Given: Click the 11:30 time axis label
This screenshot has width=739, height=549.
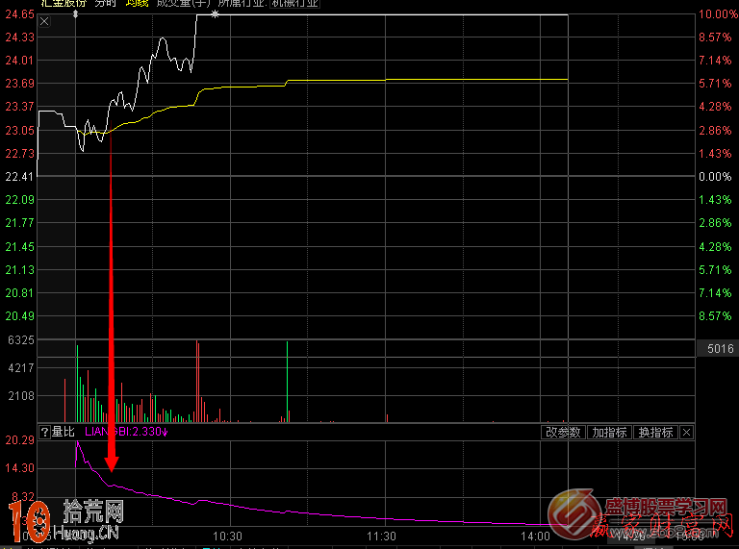Looking at the screenshot, I should tap(381, 537).
